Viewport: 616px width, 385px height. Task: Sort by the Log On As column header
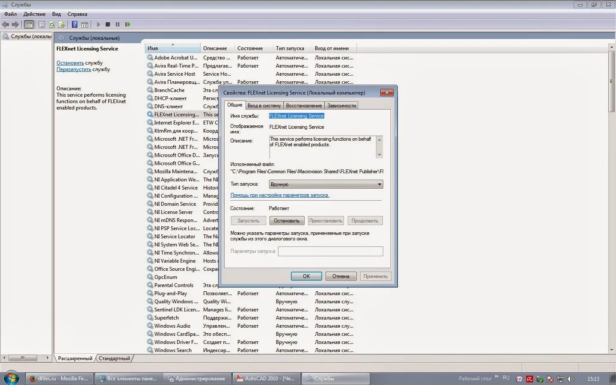pyautogui.click(x=334, y=48)
